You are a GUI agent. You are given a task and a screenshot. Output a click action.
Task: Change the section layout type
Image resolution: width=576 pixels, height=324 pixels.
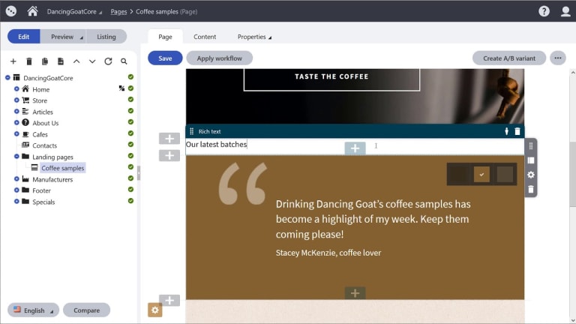pyautogui.click(x=531, y=160)
